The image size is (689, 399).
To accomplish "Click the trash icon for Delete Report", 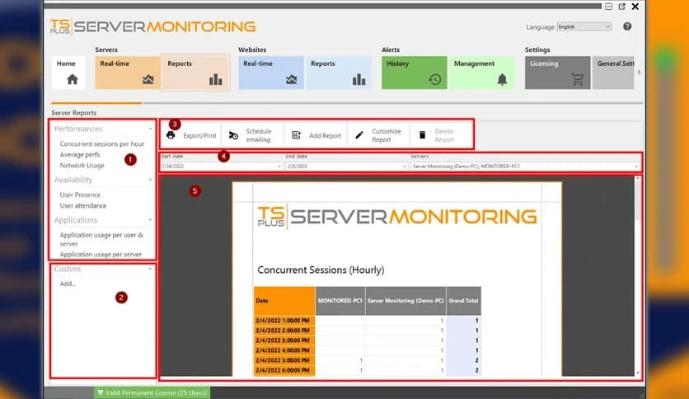I will 422,135.
